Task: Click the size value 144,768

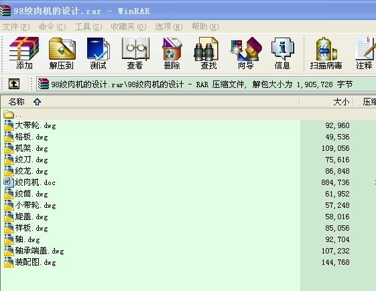Action: 336,262
